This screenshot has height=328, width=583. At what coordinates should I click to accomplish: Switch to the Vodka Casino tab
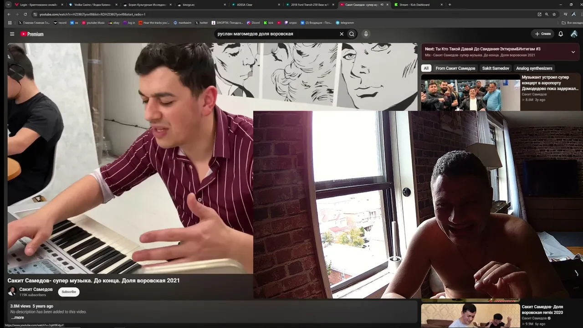pyautogui.click(x=93, y=5)
